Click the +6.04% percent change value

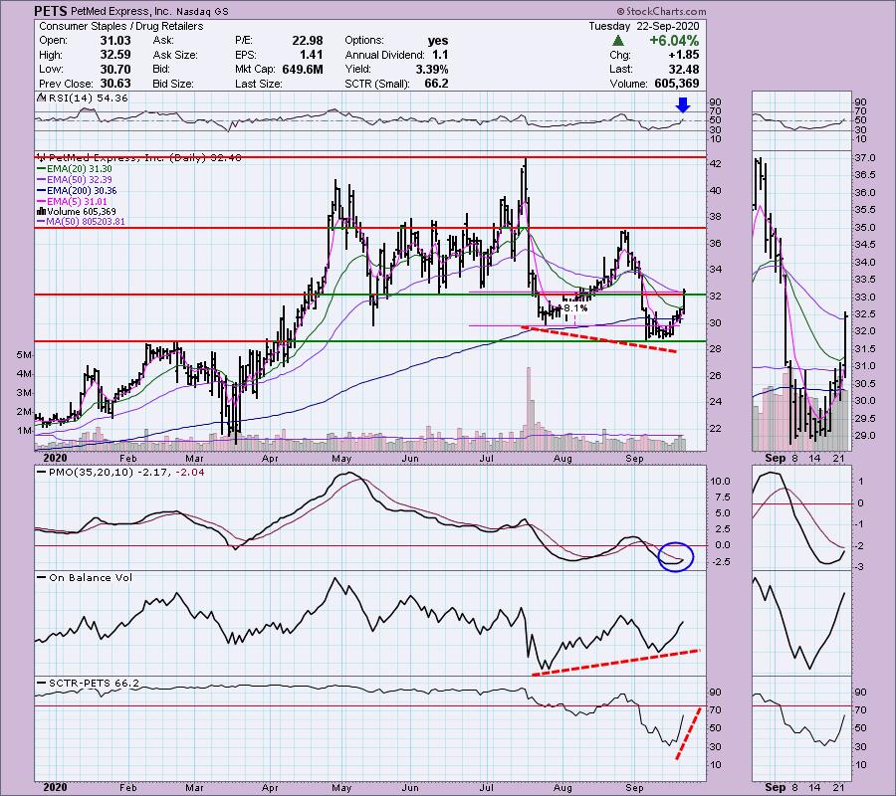pos(674,41)
